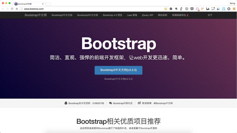This screenshot has height=133, width=237.
Task: Open Less 教程 nav item
Action: pyautogui.click(x=132, y=15)
